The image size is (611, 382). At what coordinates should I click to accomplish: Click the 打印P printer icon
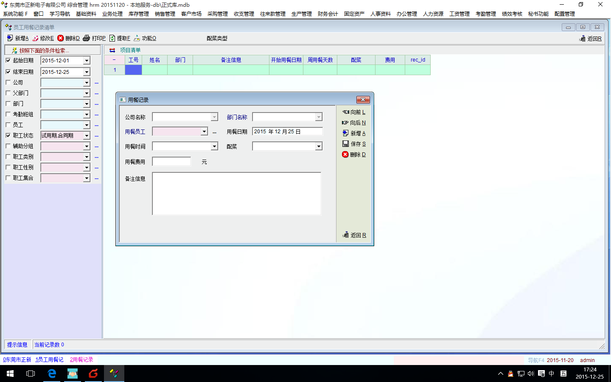coord(87,38)
